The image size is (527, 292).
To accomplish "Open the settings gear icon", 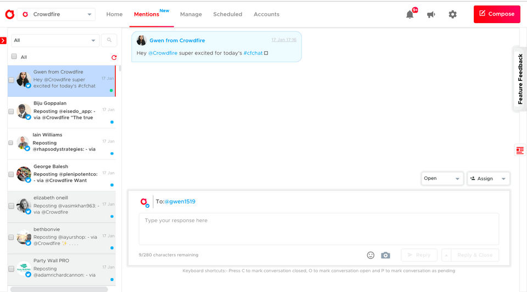I will 453,14.
